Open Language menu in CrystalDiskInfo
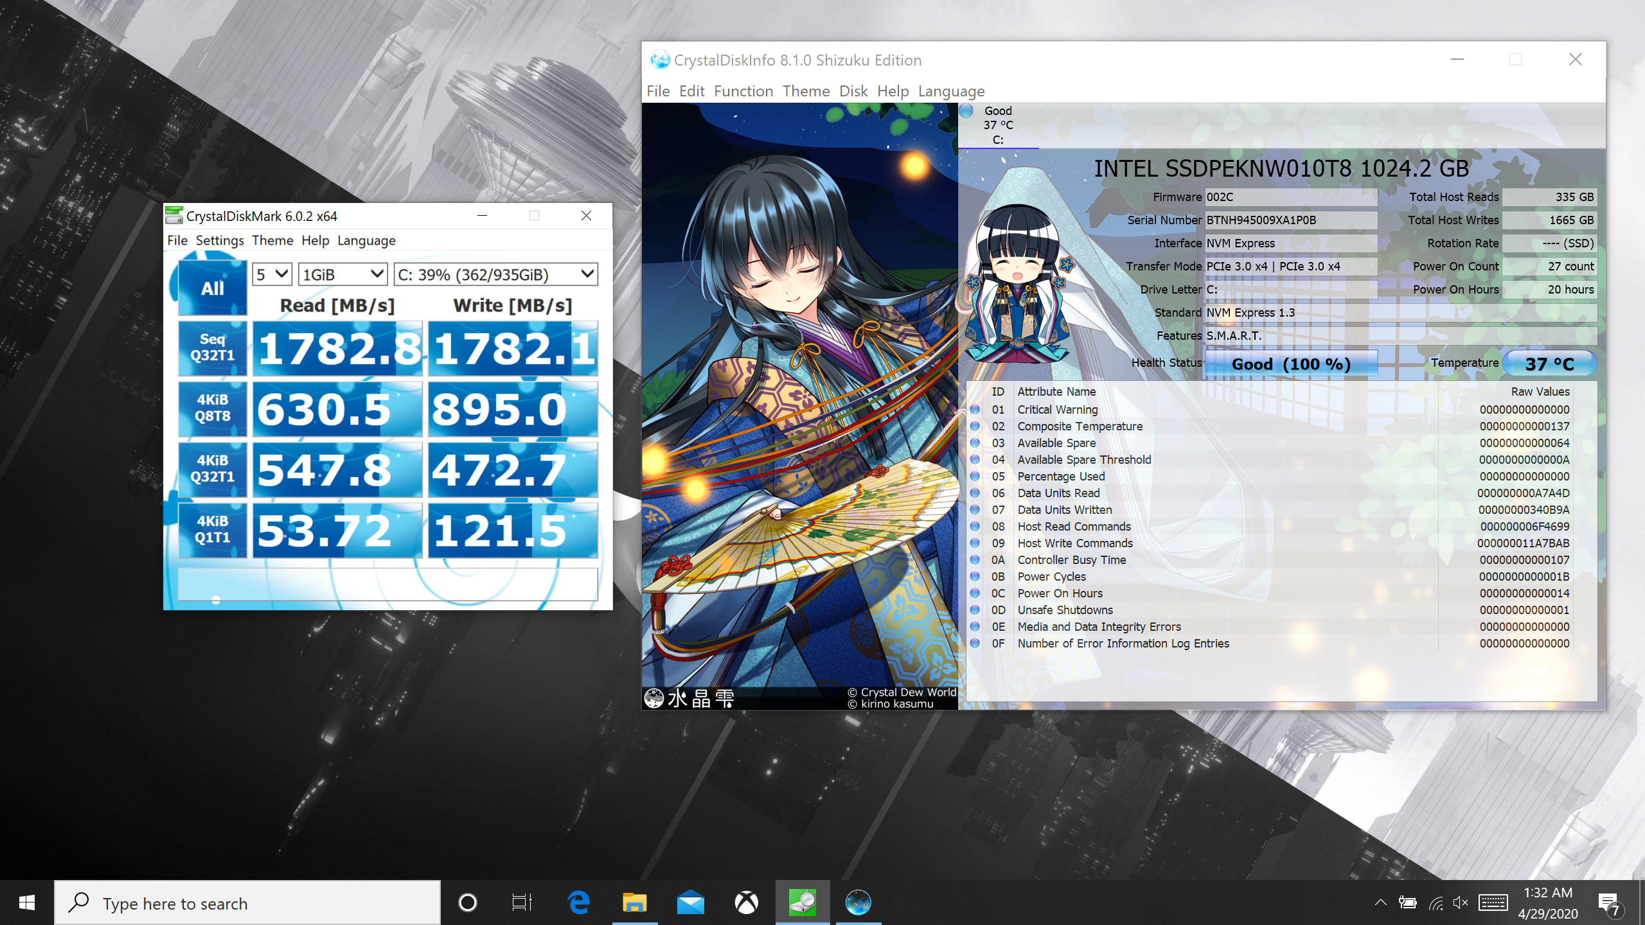 (x=951, y=91)
